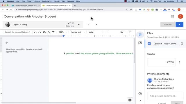The image size is (186, 104).
Task: Change the 100% zoom level dropdown
Action: pos(63,32)
